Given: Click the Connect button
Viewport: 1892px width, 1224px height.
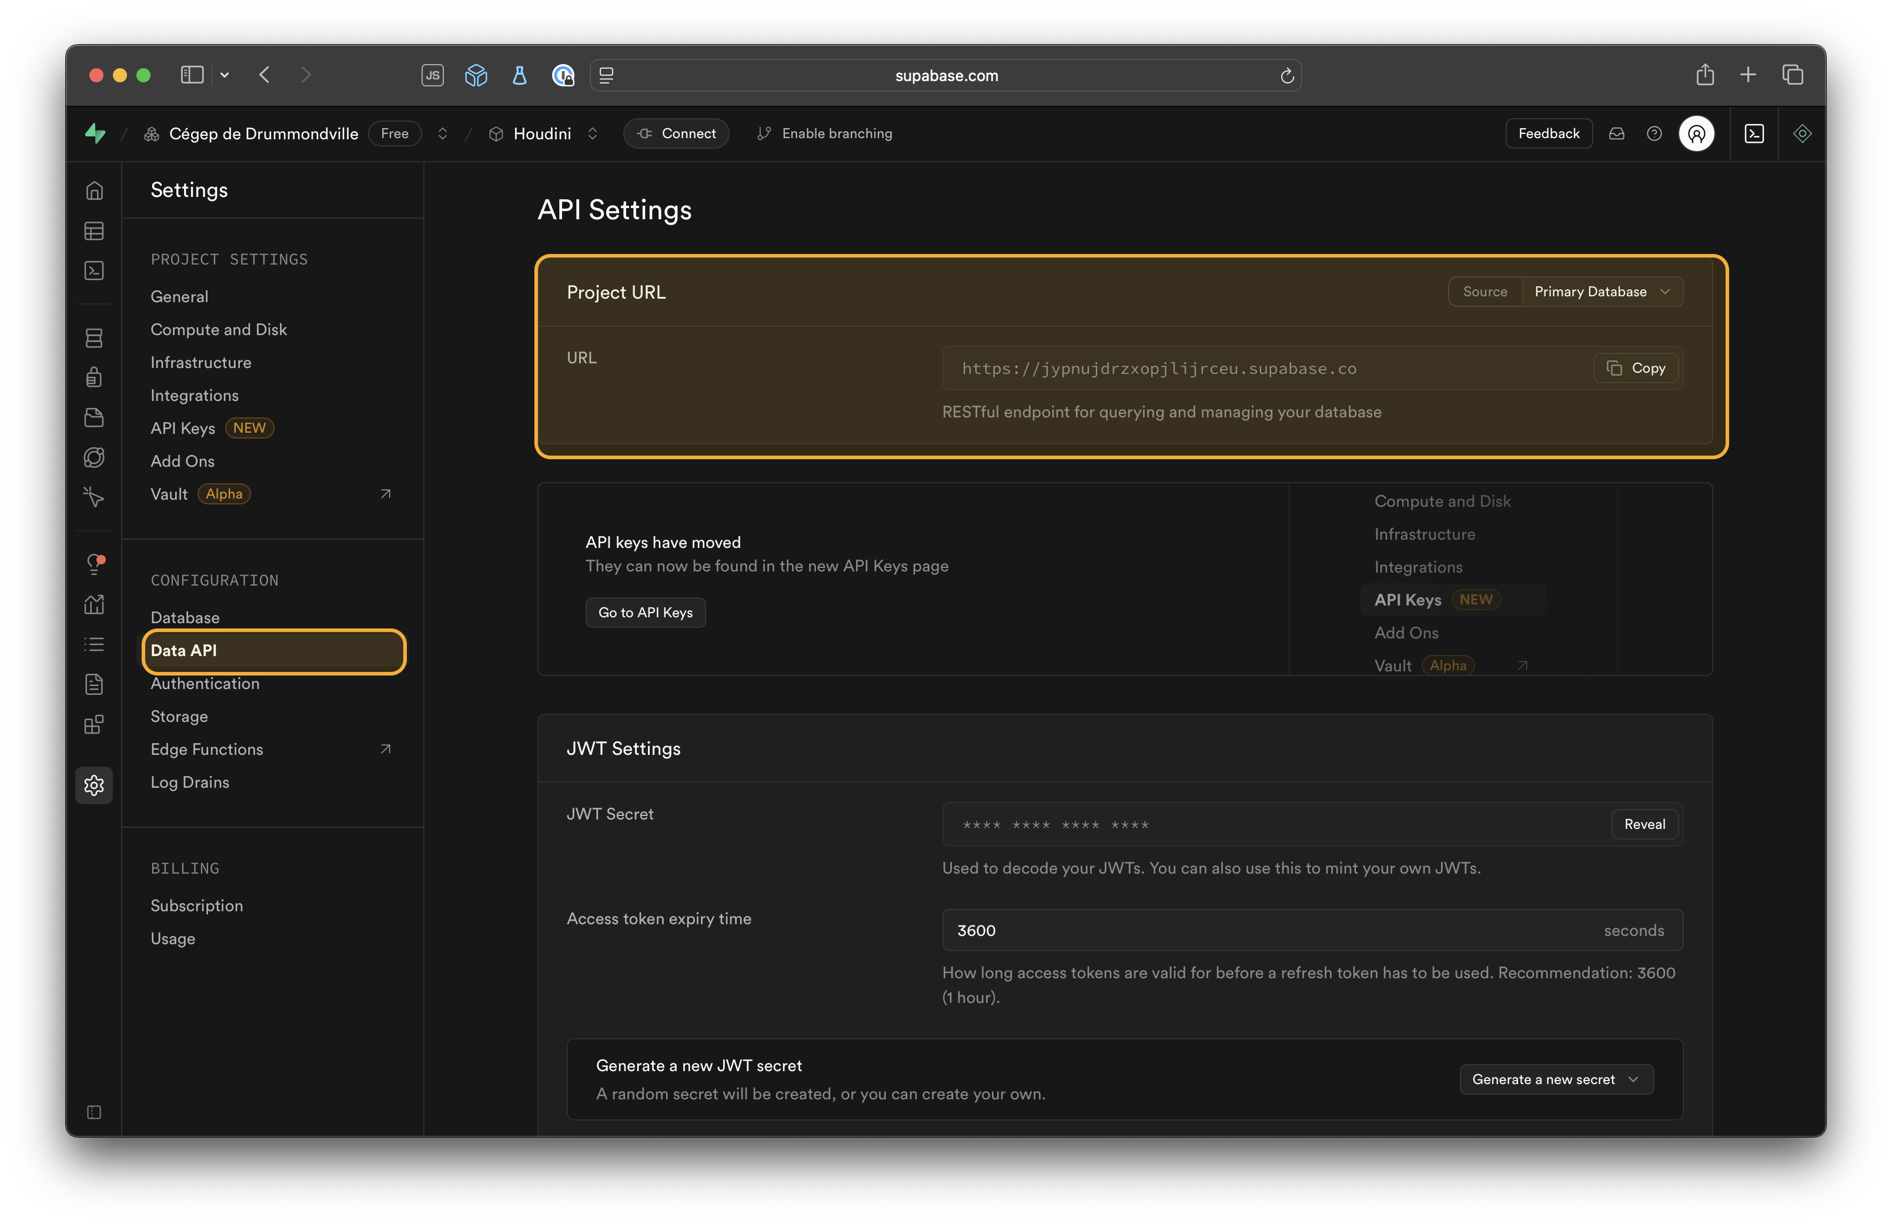Looking at the screenshot, I should coord(676,133).
